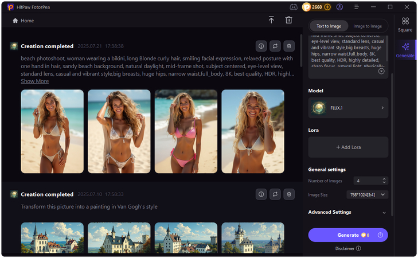This screenshot has width=418, height=258.
Task: Open the second beach image with shawl
Action: click(119, 131)
